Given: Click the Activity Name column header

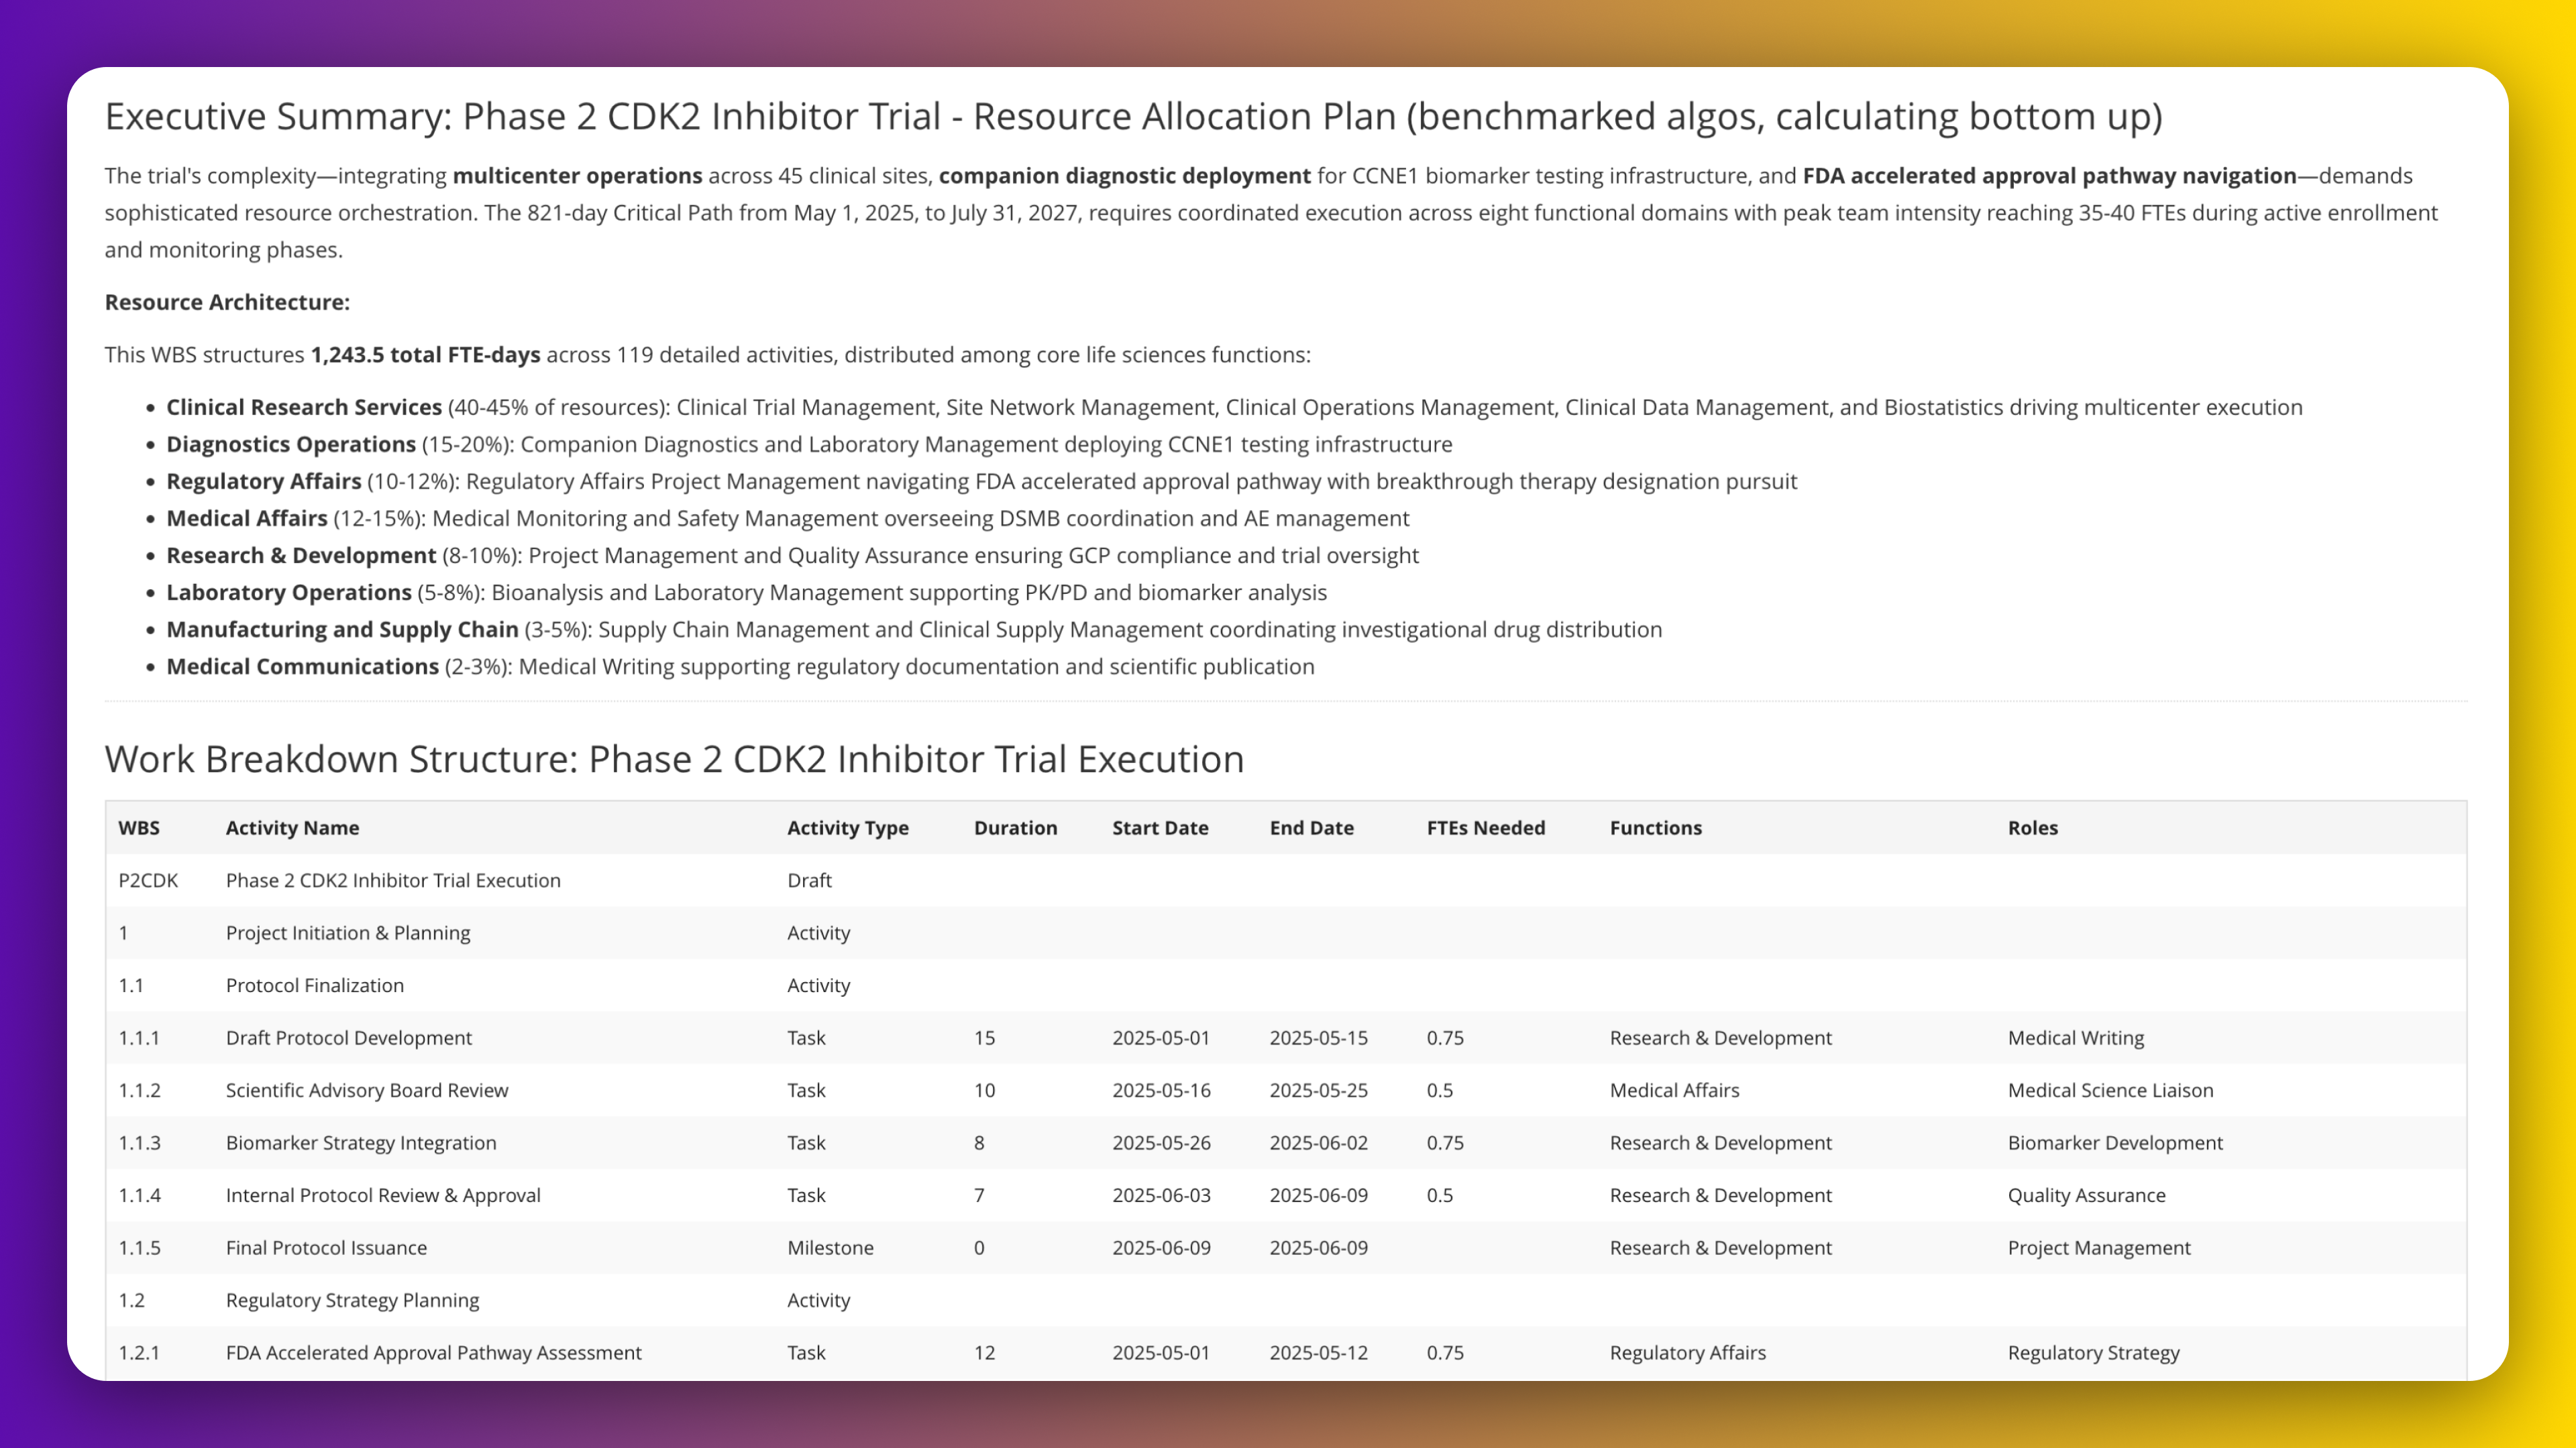Looking at the screenshot, I should (x=292, y=827).
